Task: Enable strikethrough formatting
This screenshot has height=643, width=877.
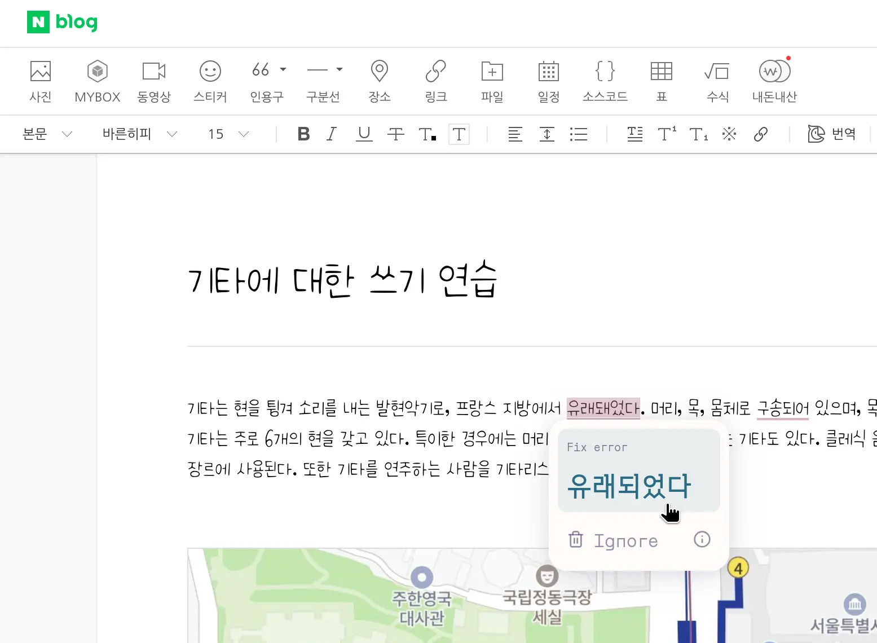Action: click(x=396, y=134)
